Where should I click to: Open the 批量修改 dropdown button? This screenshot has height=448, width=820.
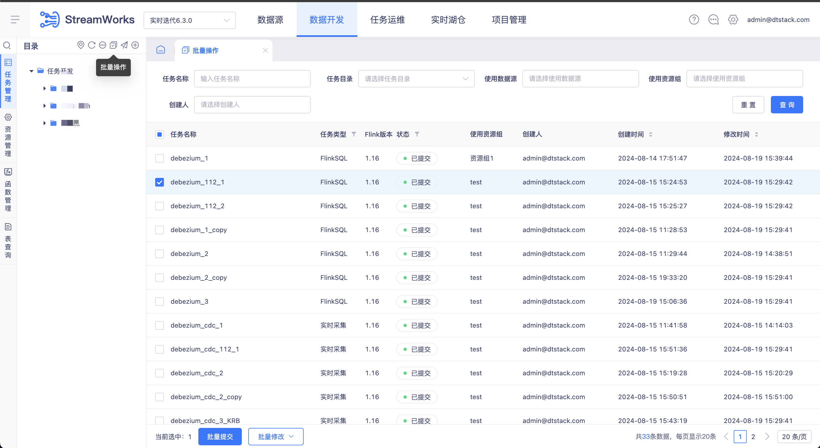pyautogui.click(x=276, y=437)
